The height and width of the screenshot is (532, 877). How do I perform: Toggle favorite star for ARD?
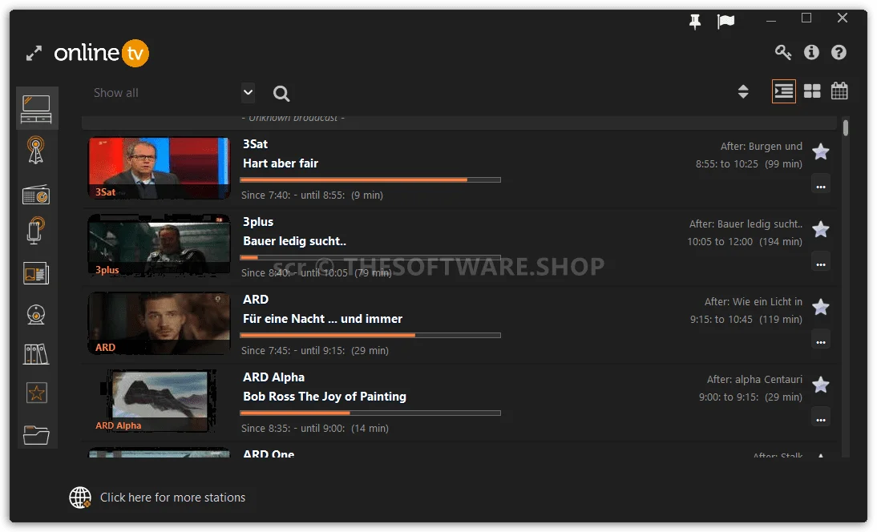point(821,307)
